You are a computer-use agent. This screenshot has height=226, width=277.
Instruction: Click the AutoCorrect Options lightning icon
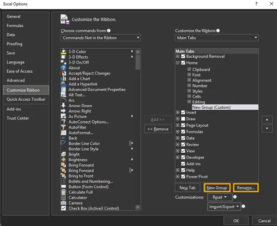coord(64,122)
